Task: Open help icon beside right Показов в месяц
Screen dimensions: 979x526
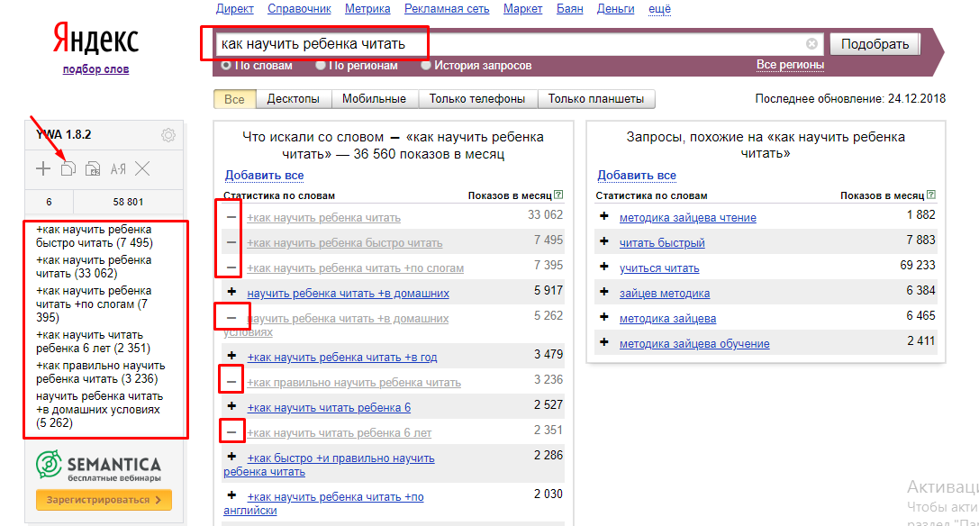Action: (931, 195)
